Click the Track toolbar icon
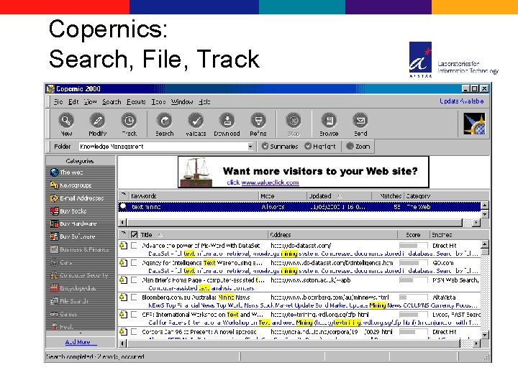The height and width of the screenshot is (388, 518). 129,121
